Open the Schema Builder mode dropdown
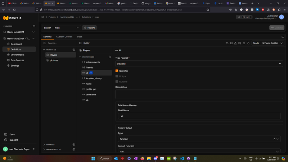This screenshot has height=162, width=288. (x=273, y=43)
